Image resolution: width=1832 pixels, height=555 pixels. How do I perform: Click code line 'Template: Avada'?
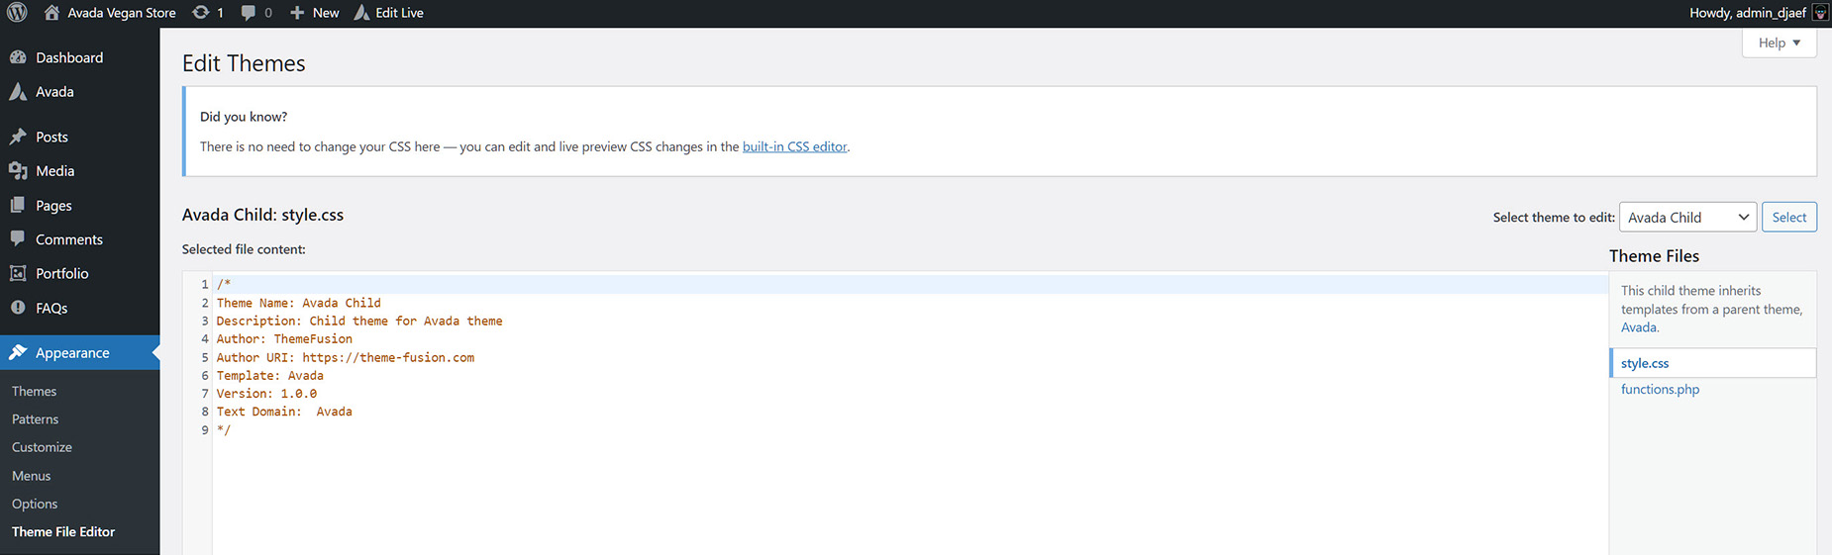pos(269,375)
